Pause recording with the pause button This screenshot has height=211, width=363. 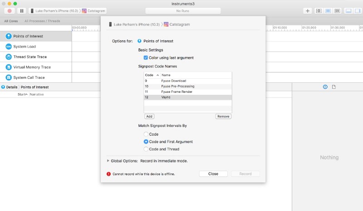[22, 11]
